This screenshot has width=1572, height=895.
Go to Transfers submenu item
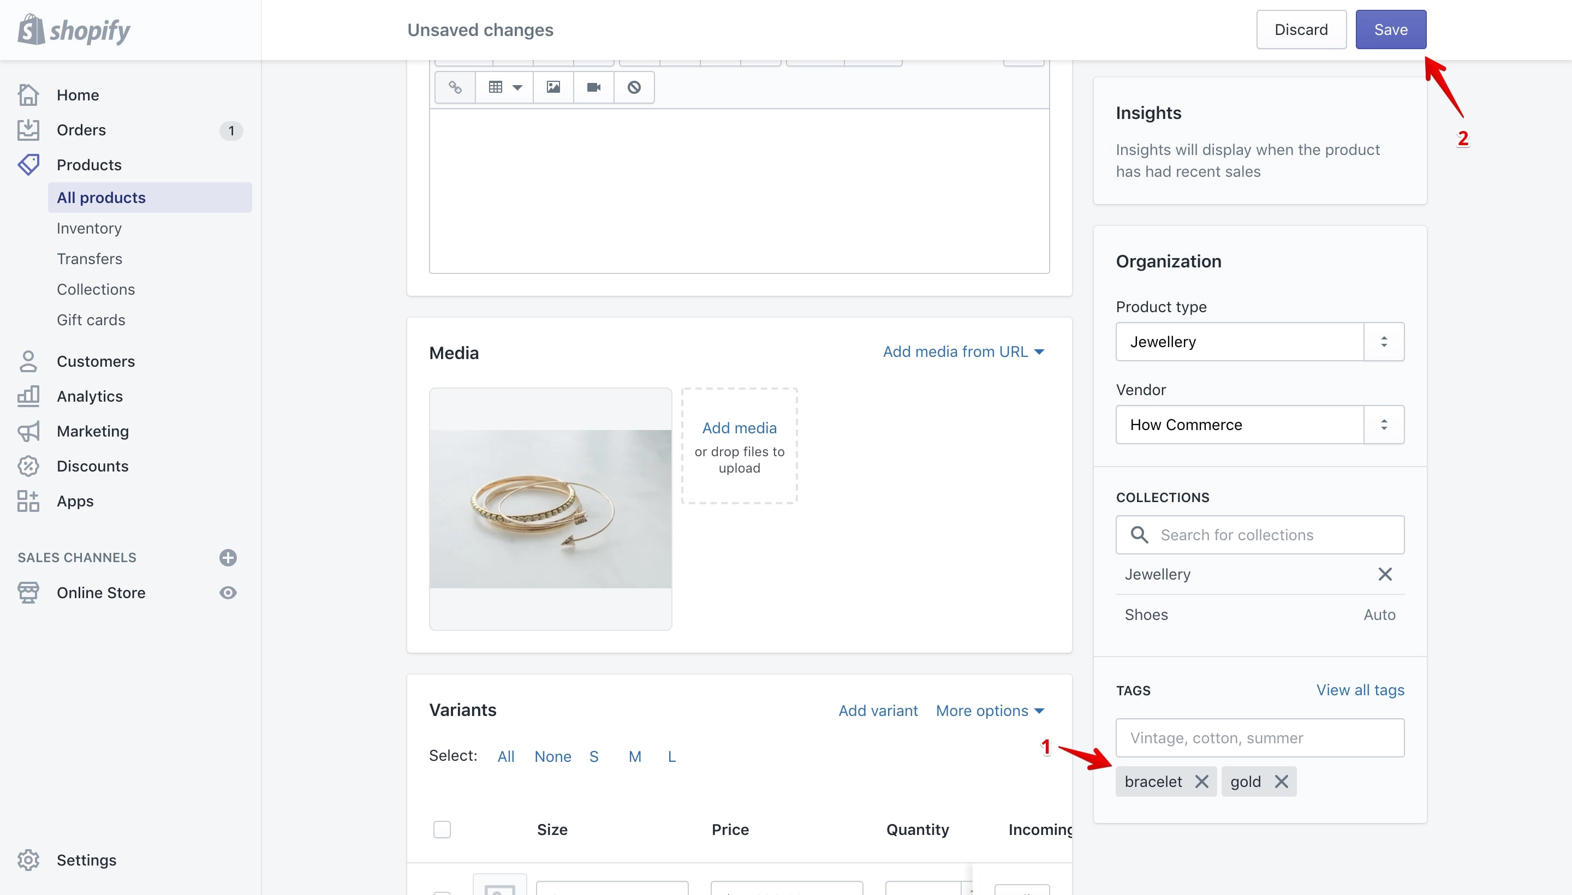click(90, 259)
